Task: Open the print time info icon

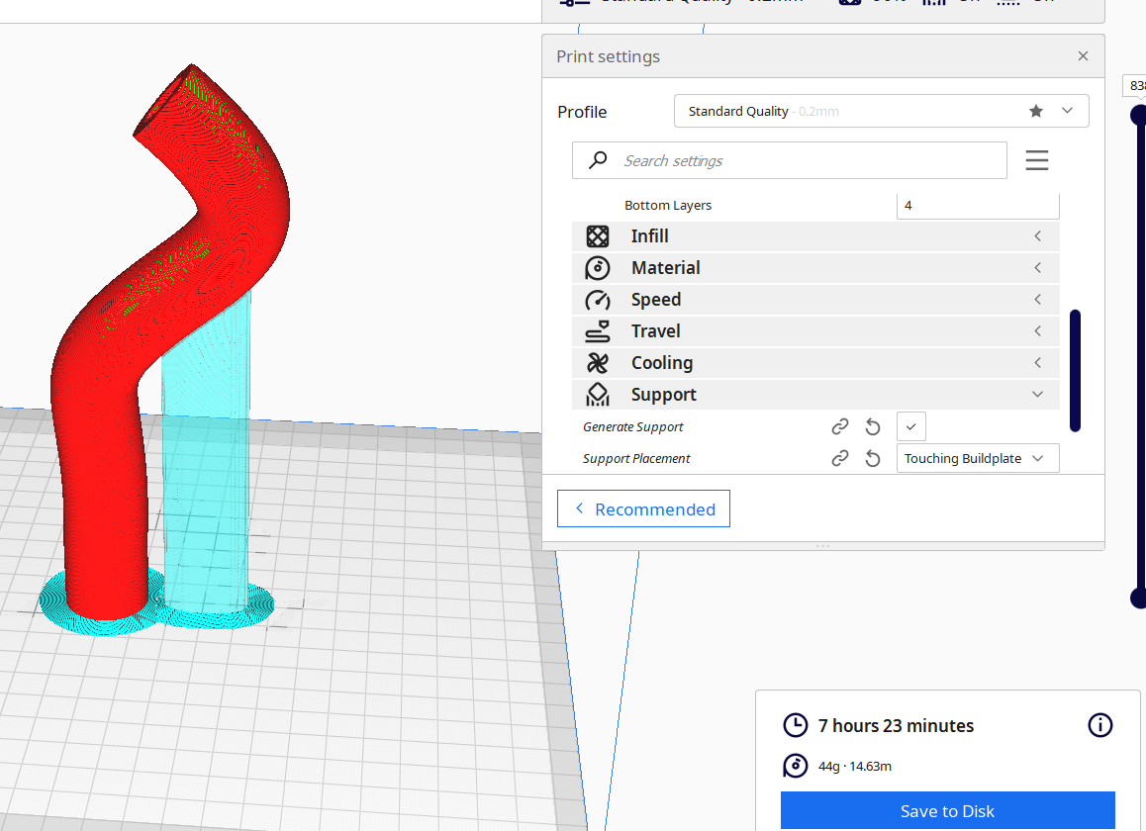Action: pyautogui.click(x=1099, y=725)
